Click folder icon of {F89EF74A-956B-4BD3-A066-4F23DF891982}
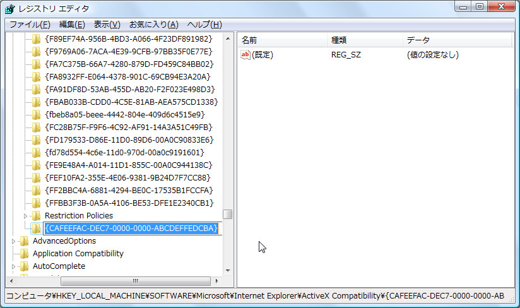The image size is (520, 308). pyautogui.click(x=36, y=39)
